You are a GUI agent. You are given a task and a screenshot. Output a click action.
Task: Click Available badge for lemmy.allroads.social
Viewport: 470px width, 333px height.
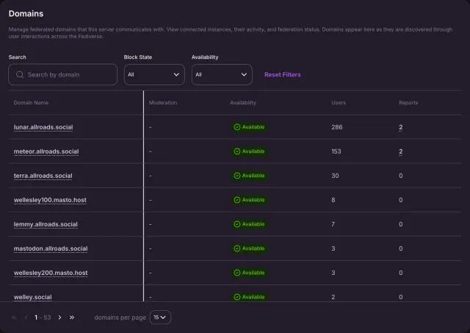(x=249, y=224)
